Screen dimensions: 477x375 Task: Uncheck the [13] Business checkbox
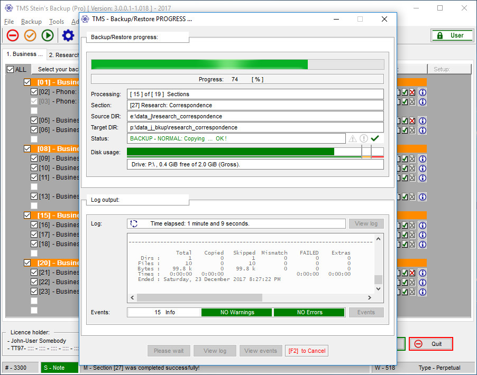point(34,196)
